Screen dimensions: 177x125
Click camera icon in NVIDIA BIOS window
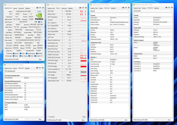[x=167, y=7]
